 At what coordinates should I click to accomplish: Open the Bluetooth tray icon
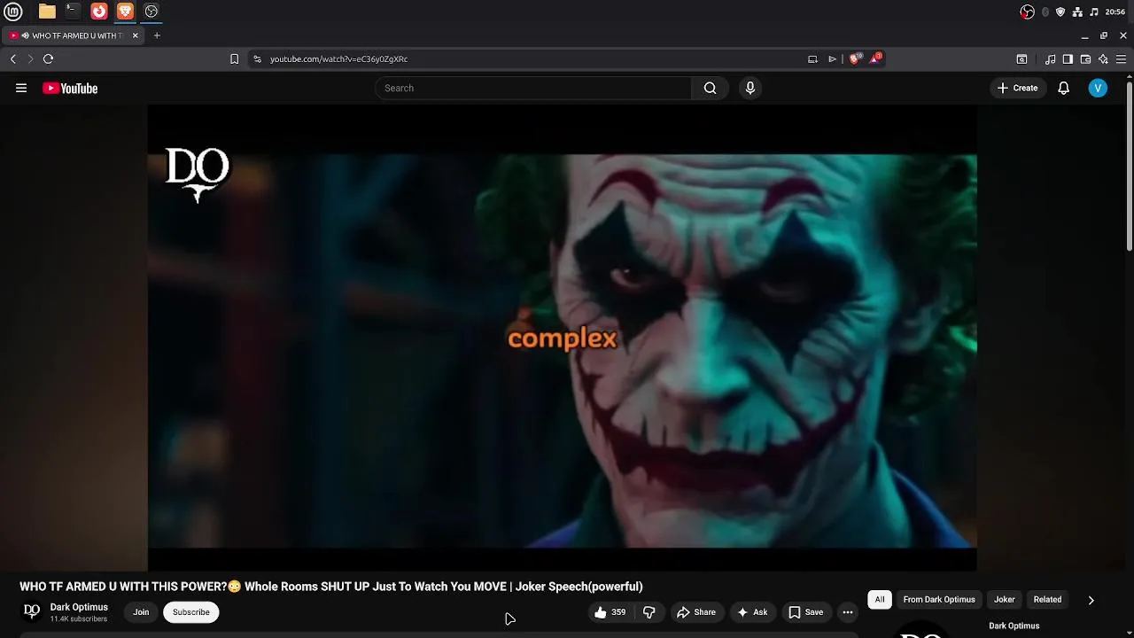click(x=1045, y=12)
